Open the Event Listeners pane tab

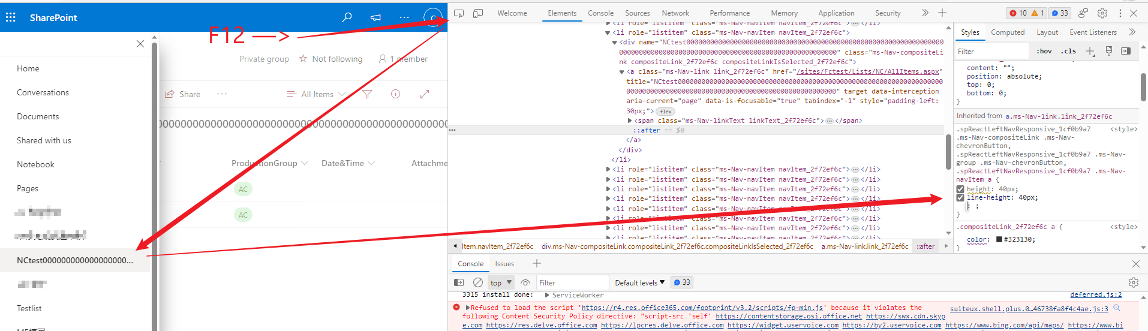click(x=1093, y=32)
